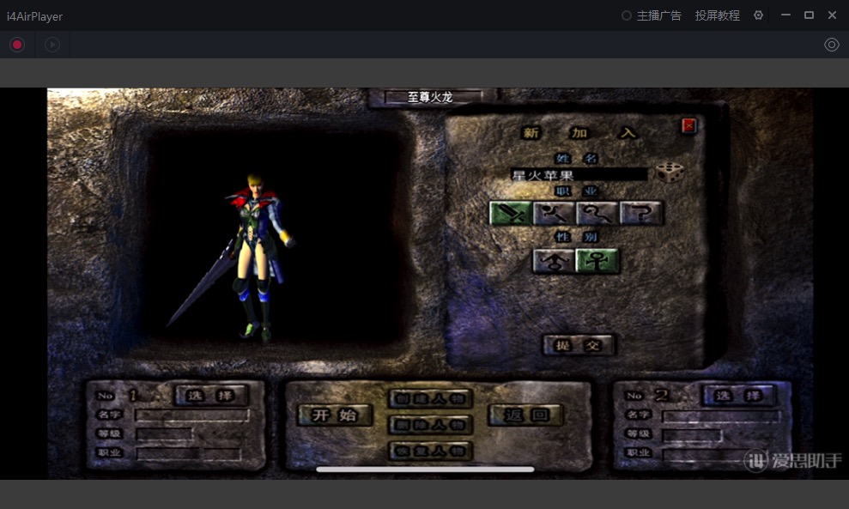Click 选择 for character slot No 2

click(x=738, y=396)
